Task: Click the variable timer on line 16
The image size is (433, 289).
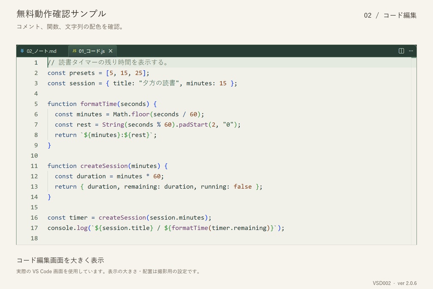Action: (78, 218)
